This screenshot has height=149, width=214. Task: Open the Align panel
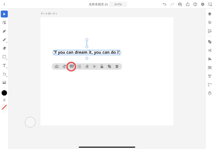coord(210,59)
